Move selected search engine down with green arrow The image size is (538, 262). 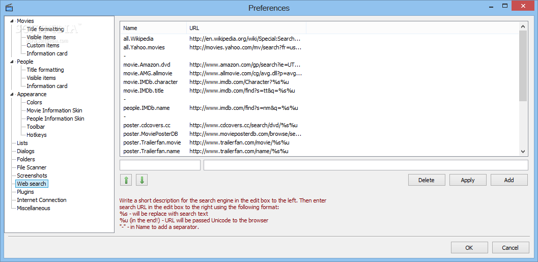(141, 180)
